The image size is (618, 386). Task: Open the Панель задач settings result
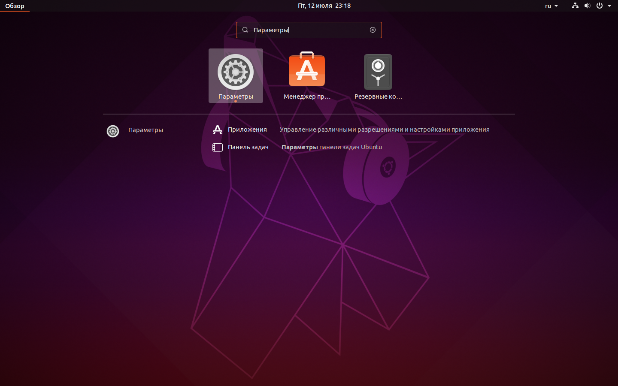point(297,147)
